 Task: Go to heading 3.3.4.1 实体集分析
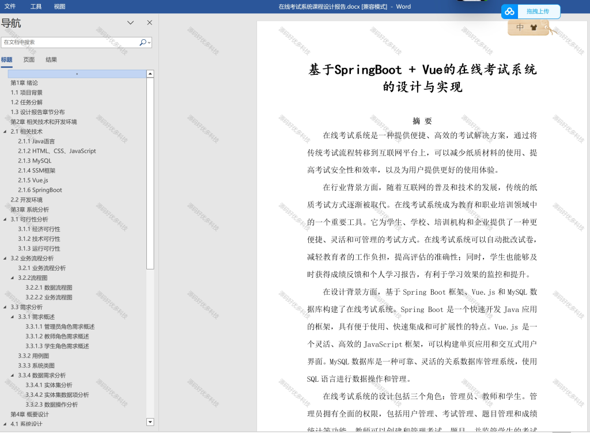click(49, 386)
